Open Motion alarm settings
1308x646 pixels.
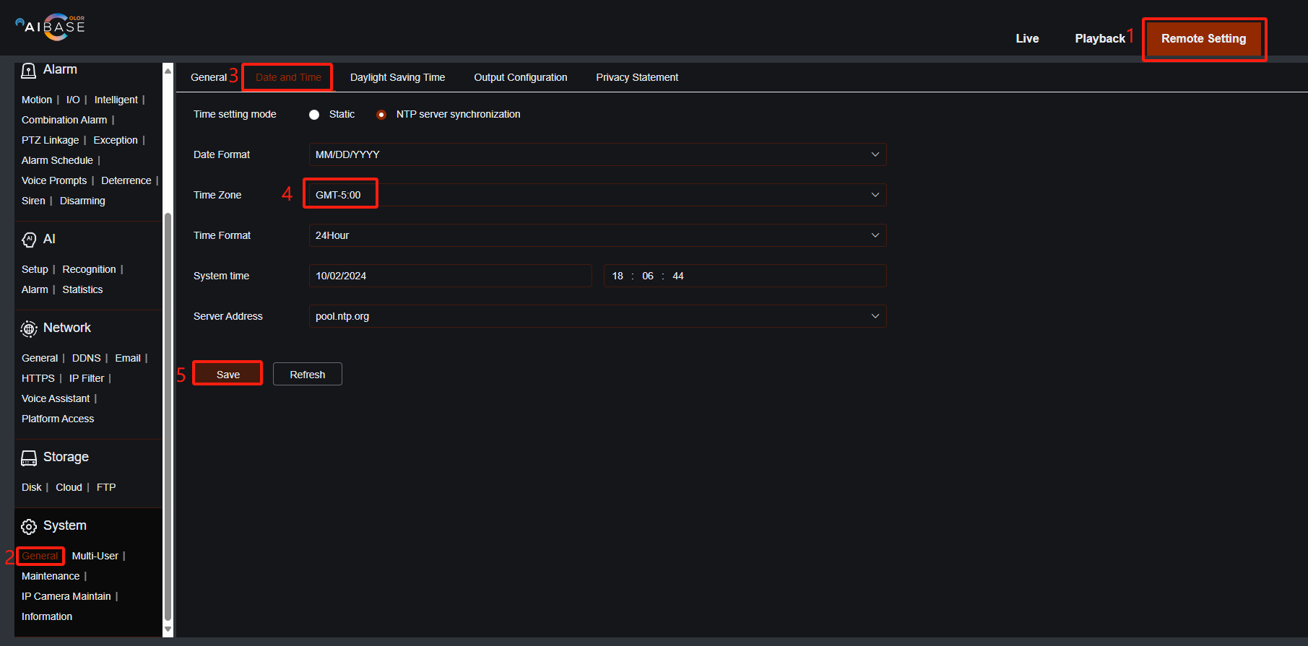click(37, 100)
